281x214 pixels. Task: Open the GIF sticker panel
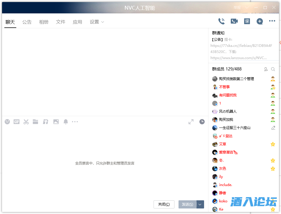pyautogui.click(x=17, y=122)
